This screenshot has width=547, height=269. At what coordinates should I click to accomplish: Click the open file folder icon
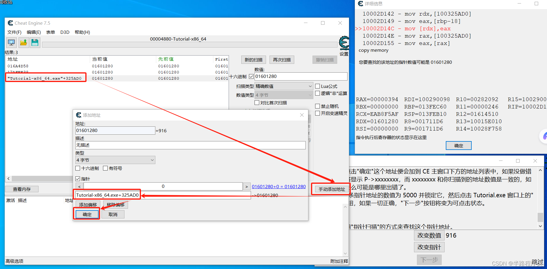pos(24,43)
